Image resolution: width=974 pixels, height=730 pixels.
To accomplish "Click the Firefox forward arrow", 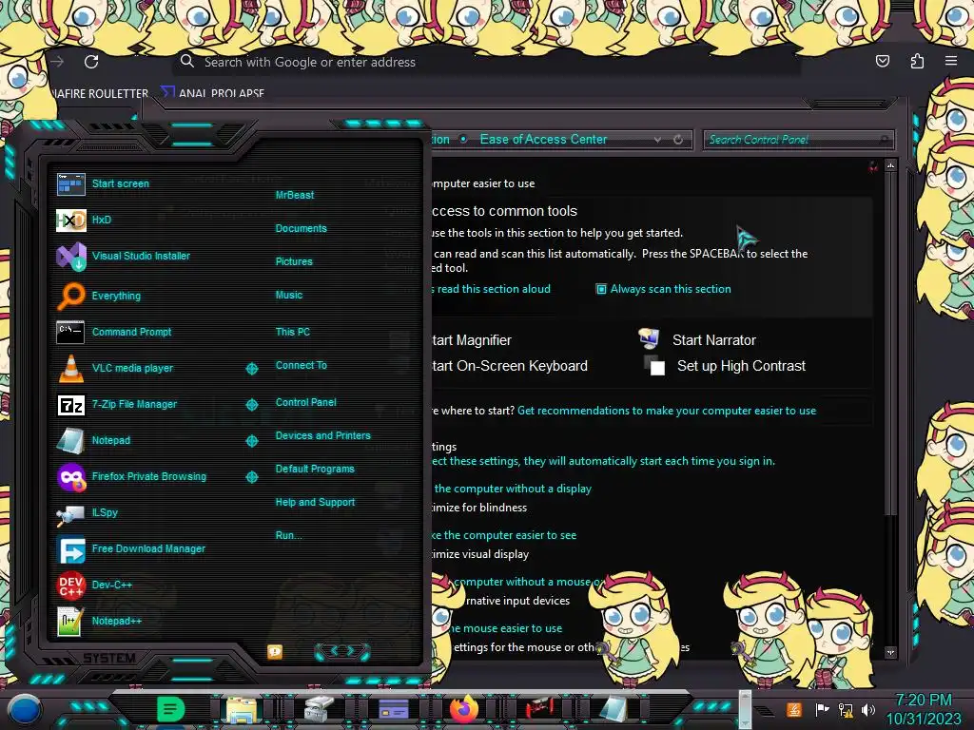I will pyautogui.click(x=58, y=62).
